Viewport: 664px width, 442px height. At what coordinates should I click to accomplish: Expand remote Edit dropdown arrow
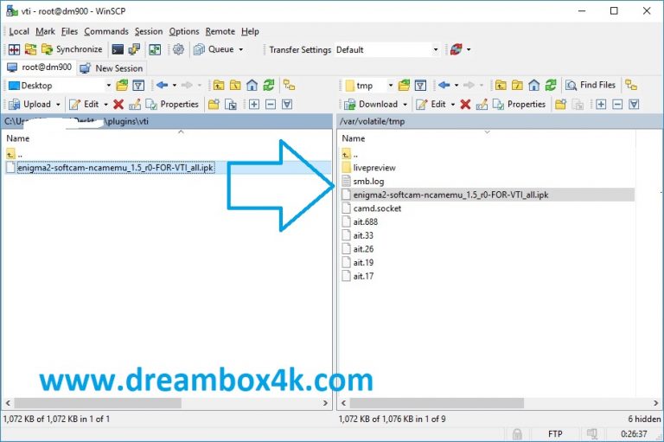coord(453,105)
